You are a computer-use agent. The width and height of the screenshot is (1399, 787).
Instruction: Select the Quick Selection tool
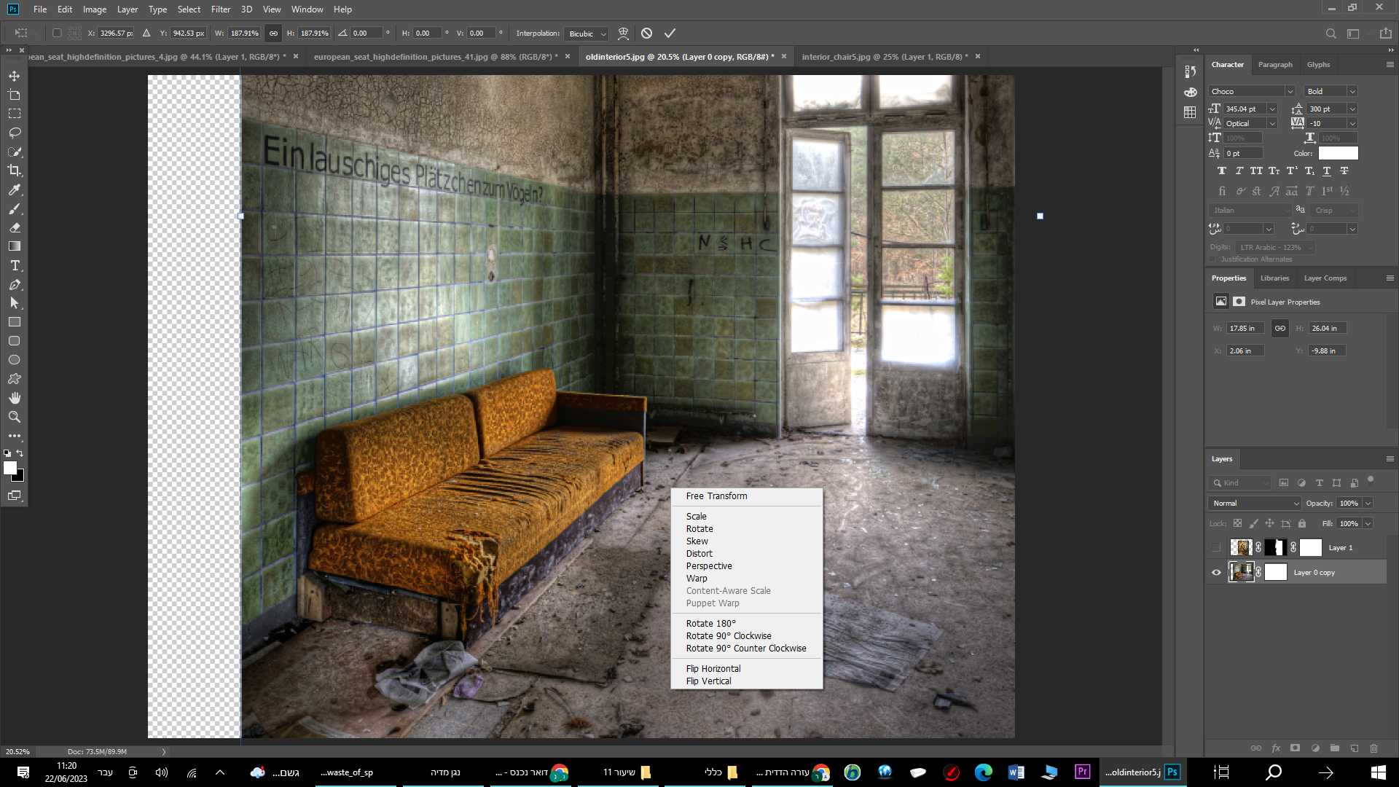(x=15, y=152)
